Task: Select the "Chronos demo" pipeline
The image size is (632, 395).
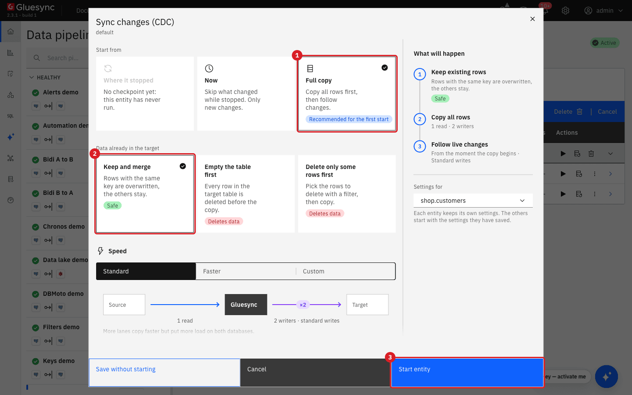Action: click(64, 226)
